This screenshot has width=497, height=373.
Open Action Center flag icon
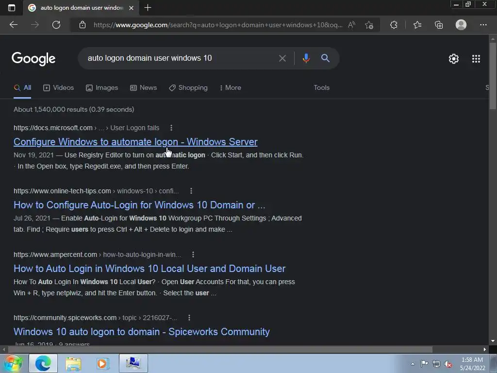point(424,363)
